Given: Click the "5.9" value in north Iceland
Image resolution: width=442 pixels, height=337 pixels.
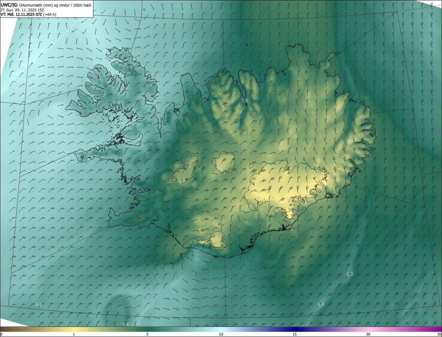Looking at the screenshot, I should [244, 101].
